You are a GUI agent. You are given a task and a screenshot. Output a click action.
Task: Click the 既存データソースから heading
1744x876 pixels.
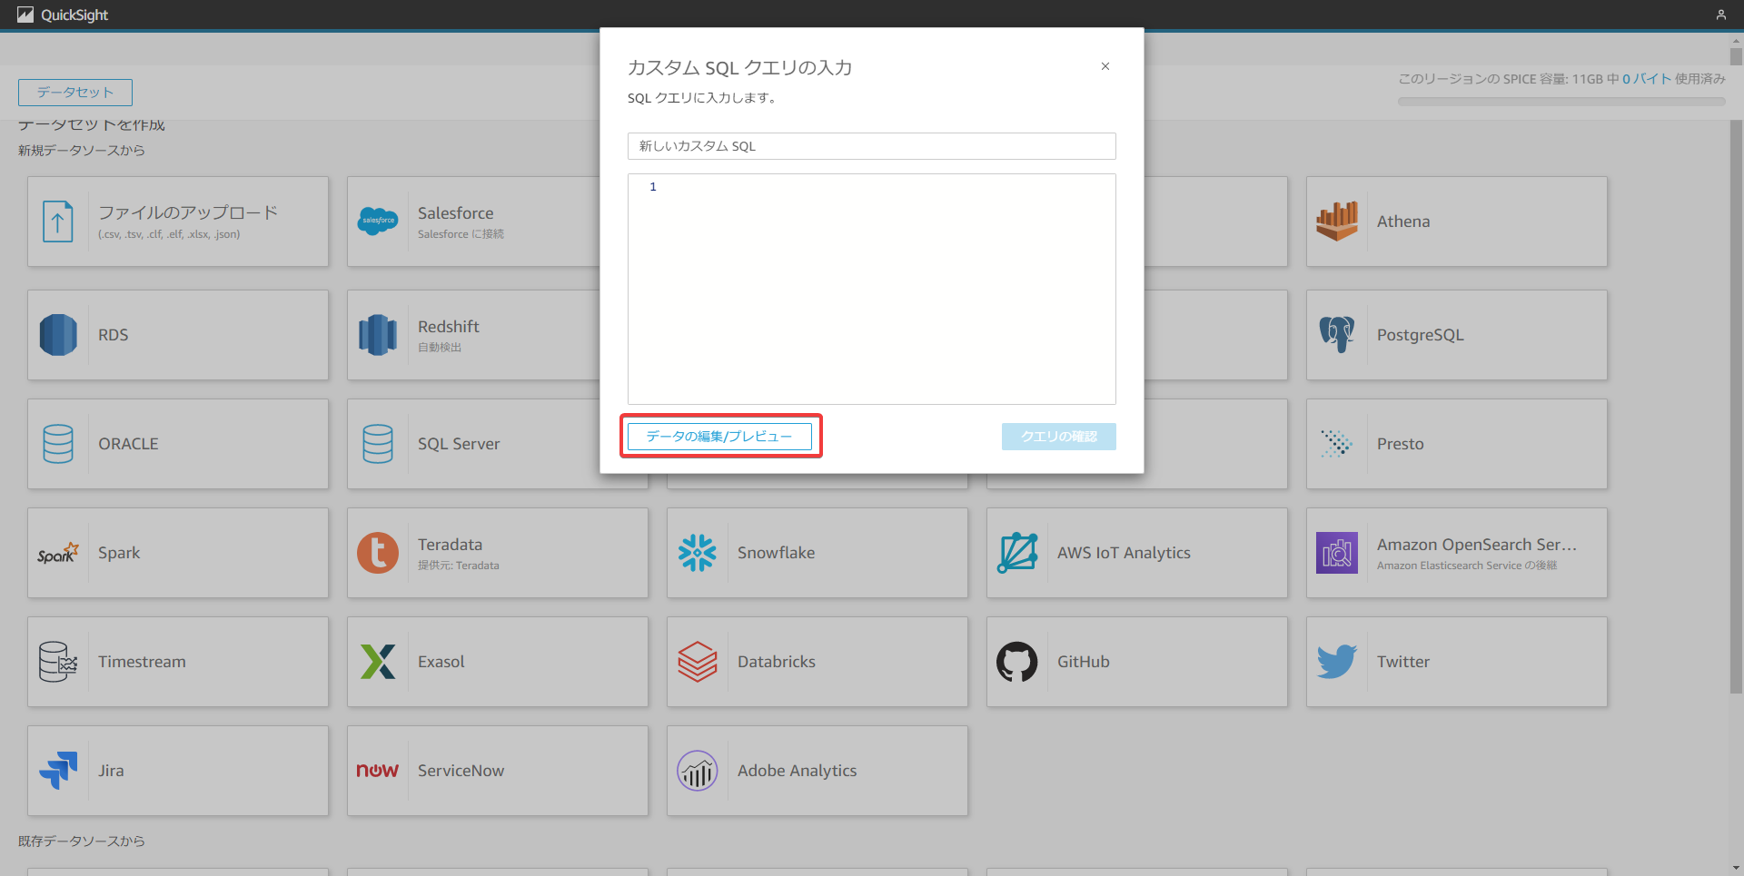click(82, 842)
